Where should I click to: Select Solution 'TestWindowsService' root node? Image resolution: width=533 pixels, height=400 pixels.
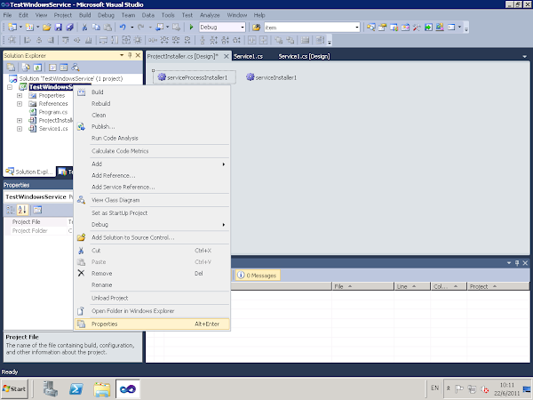tap(71, 79)
